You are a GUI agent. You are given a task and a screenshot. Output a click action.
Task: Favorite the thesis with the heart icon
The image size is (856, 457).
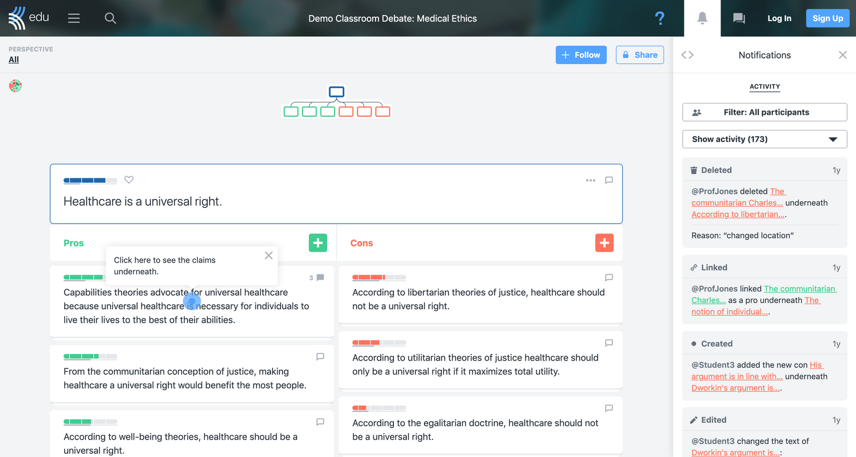click(x=129, y=179)
